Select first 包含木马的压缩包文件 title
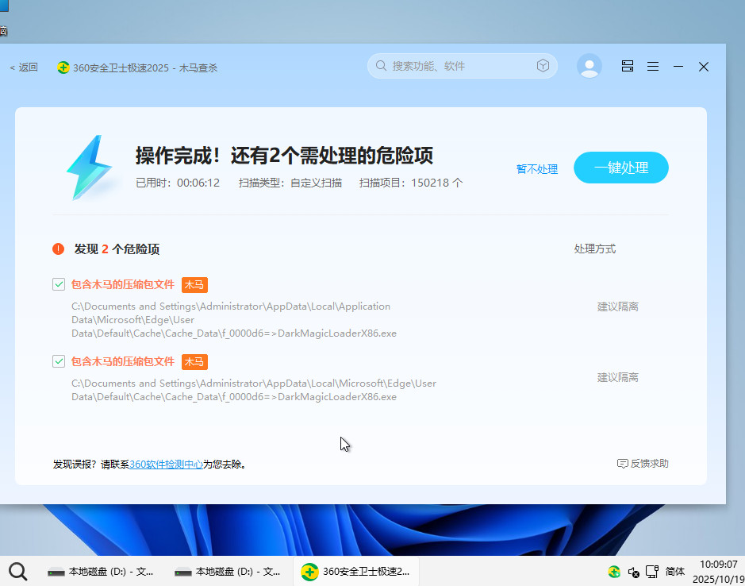This screenshot has width=745, height=586. (123, 284)
